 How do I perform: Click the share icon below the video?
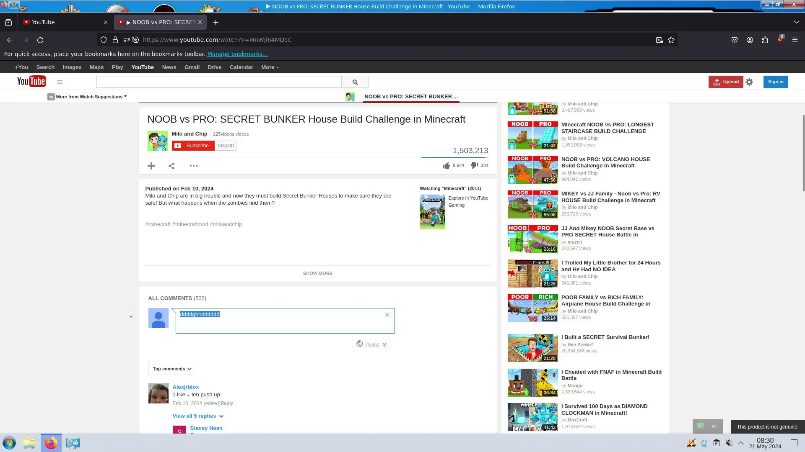171,166
